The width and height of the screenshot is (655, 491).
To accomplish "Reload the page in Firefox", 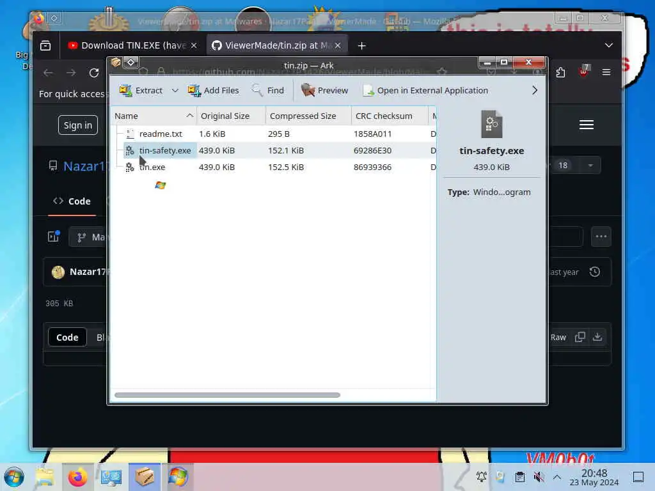I will tap(94, 73).
